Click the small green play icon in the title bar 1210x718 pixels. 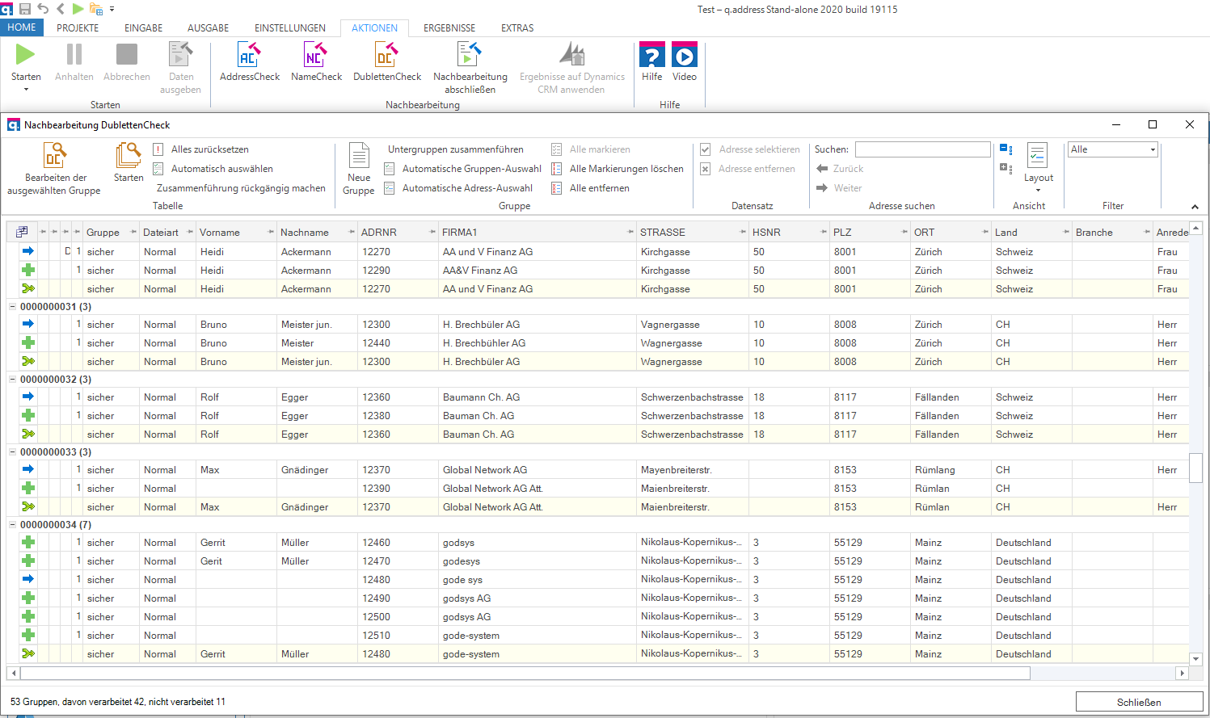78,9
